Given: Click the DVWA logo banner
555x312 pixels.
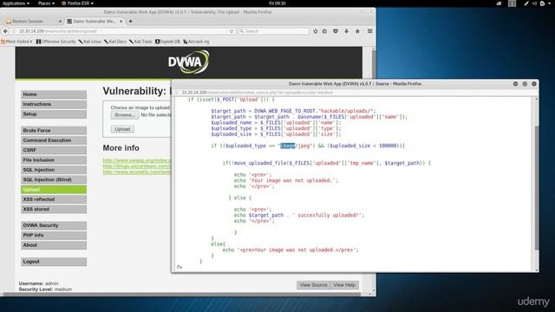Looking at the screenshot, I should [189, 62].
